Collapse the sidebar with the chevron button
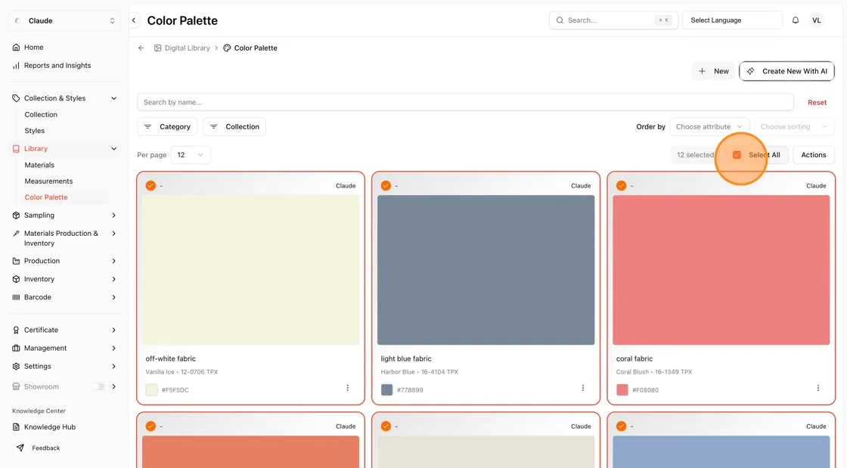Viewport: 847px width, 468px height. click(134, 20)
